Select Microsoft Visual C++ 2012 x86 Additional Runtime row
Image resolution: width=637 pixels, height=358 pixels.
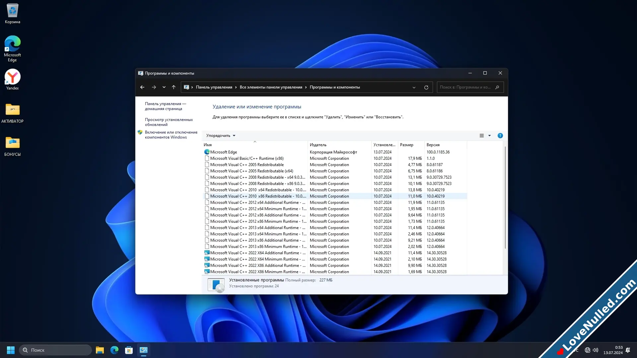(334, 215)
